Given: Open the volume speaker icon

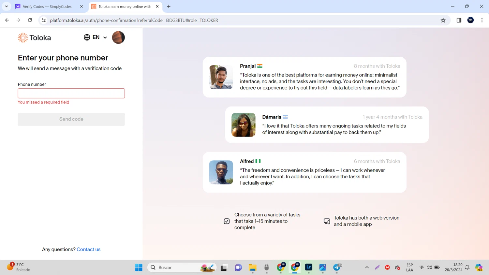Looking at the screenshot, I should click(x=429, y=268).
